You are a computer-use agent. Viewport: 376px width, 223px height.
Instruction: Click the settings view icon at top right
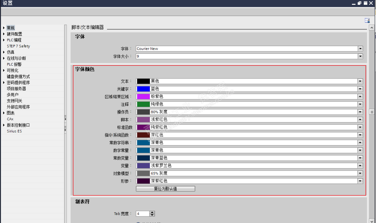click(x=367, y=20)
